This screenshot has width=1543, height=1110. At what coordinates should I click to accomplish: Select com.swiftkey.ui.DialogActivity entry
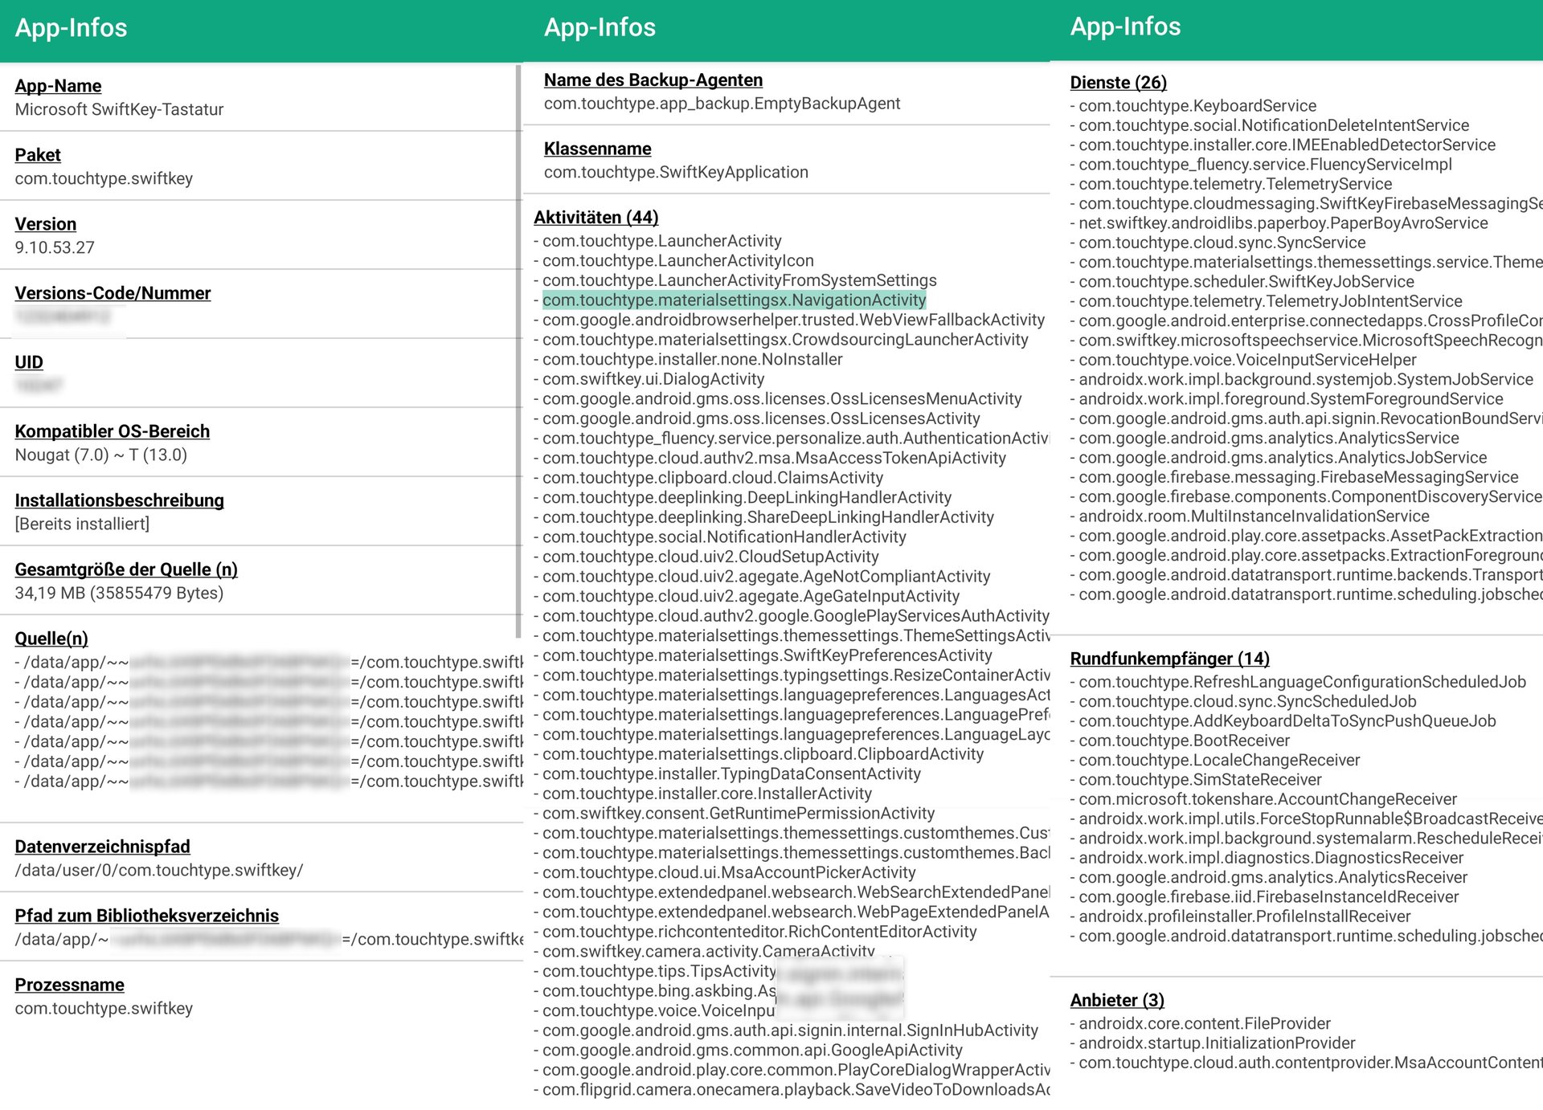(653, 379)
